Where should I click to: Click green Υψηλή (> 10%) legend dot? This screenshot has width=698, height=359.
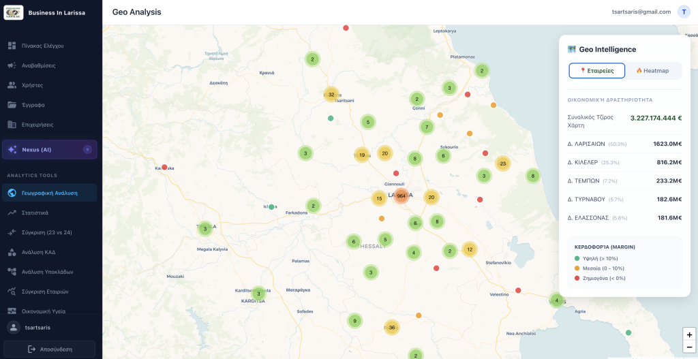(x=577, y=258)
